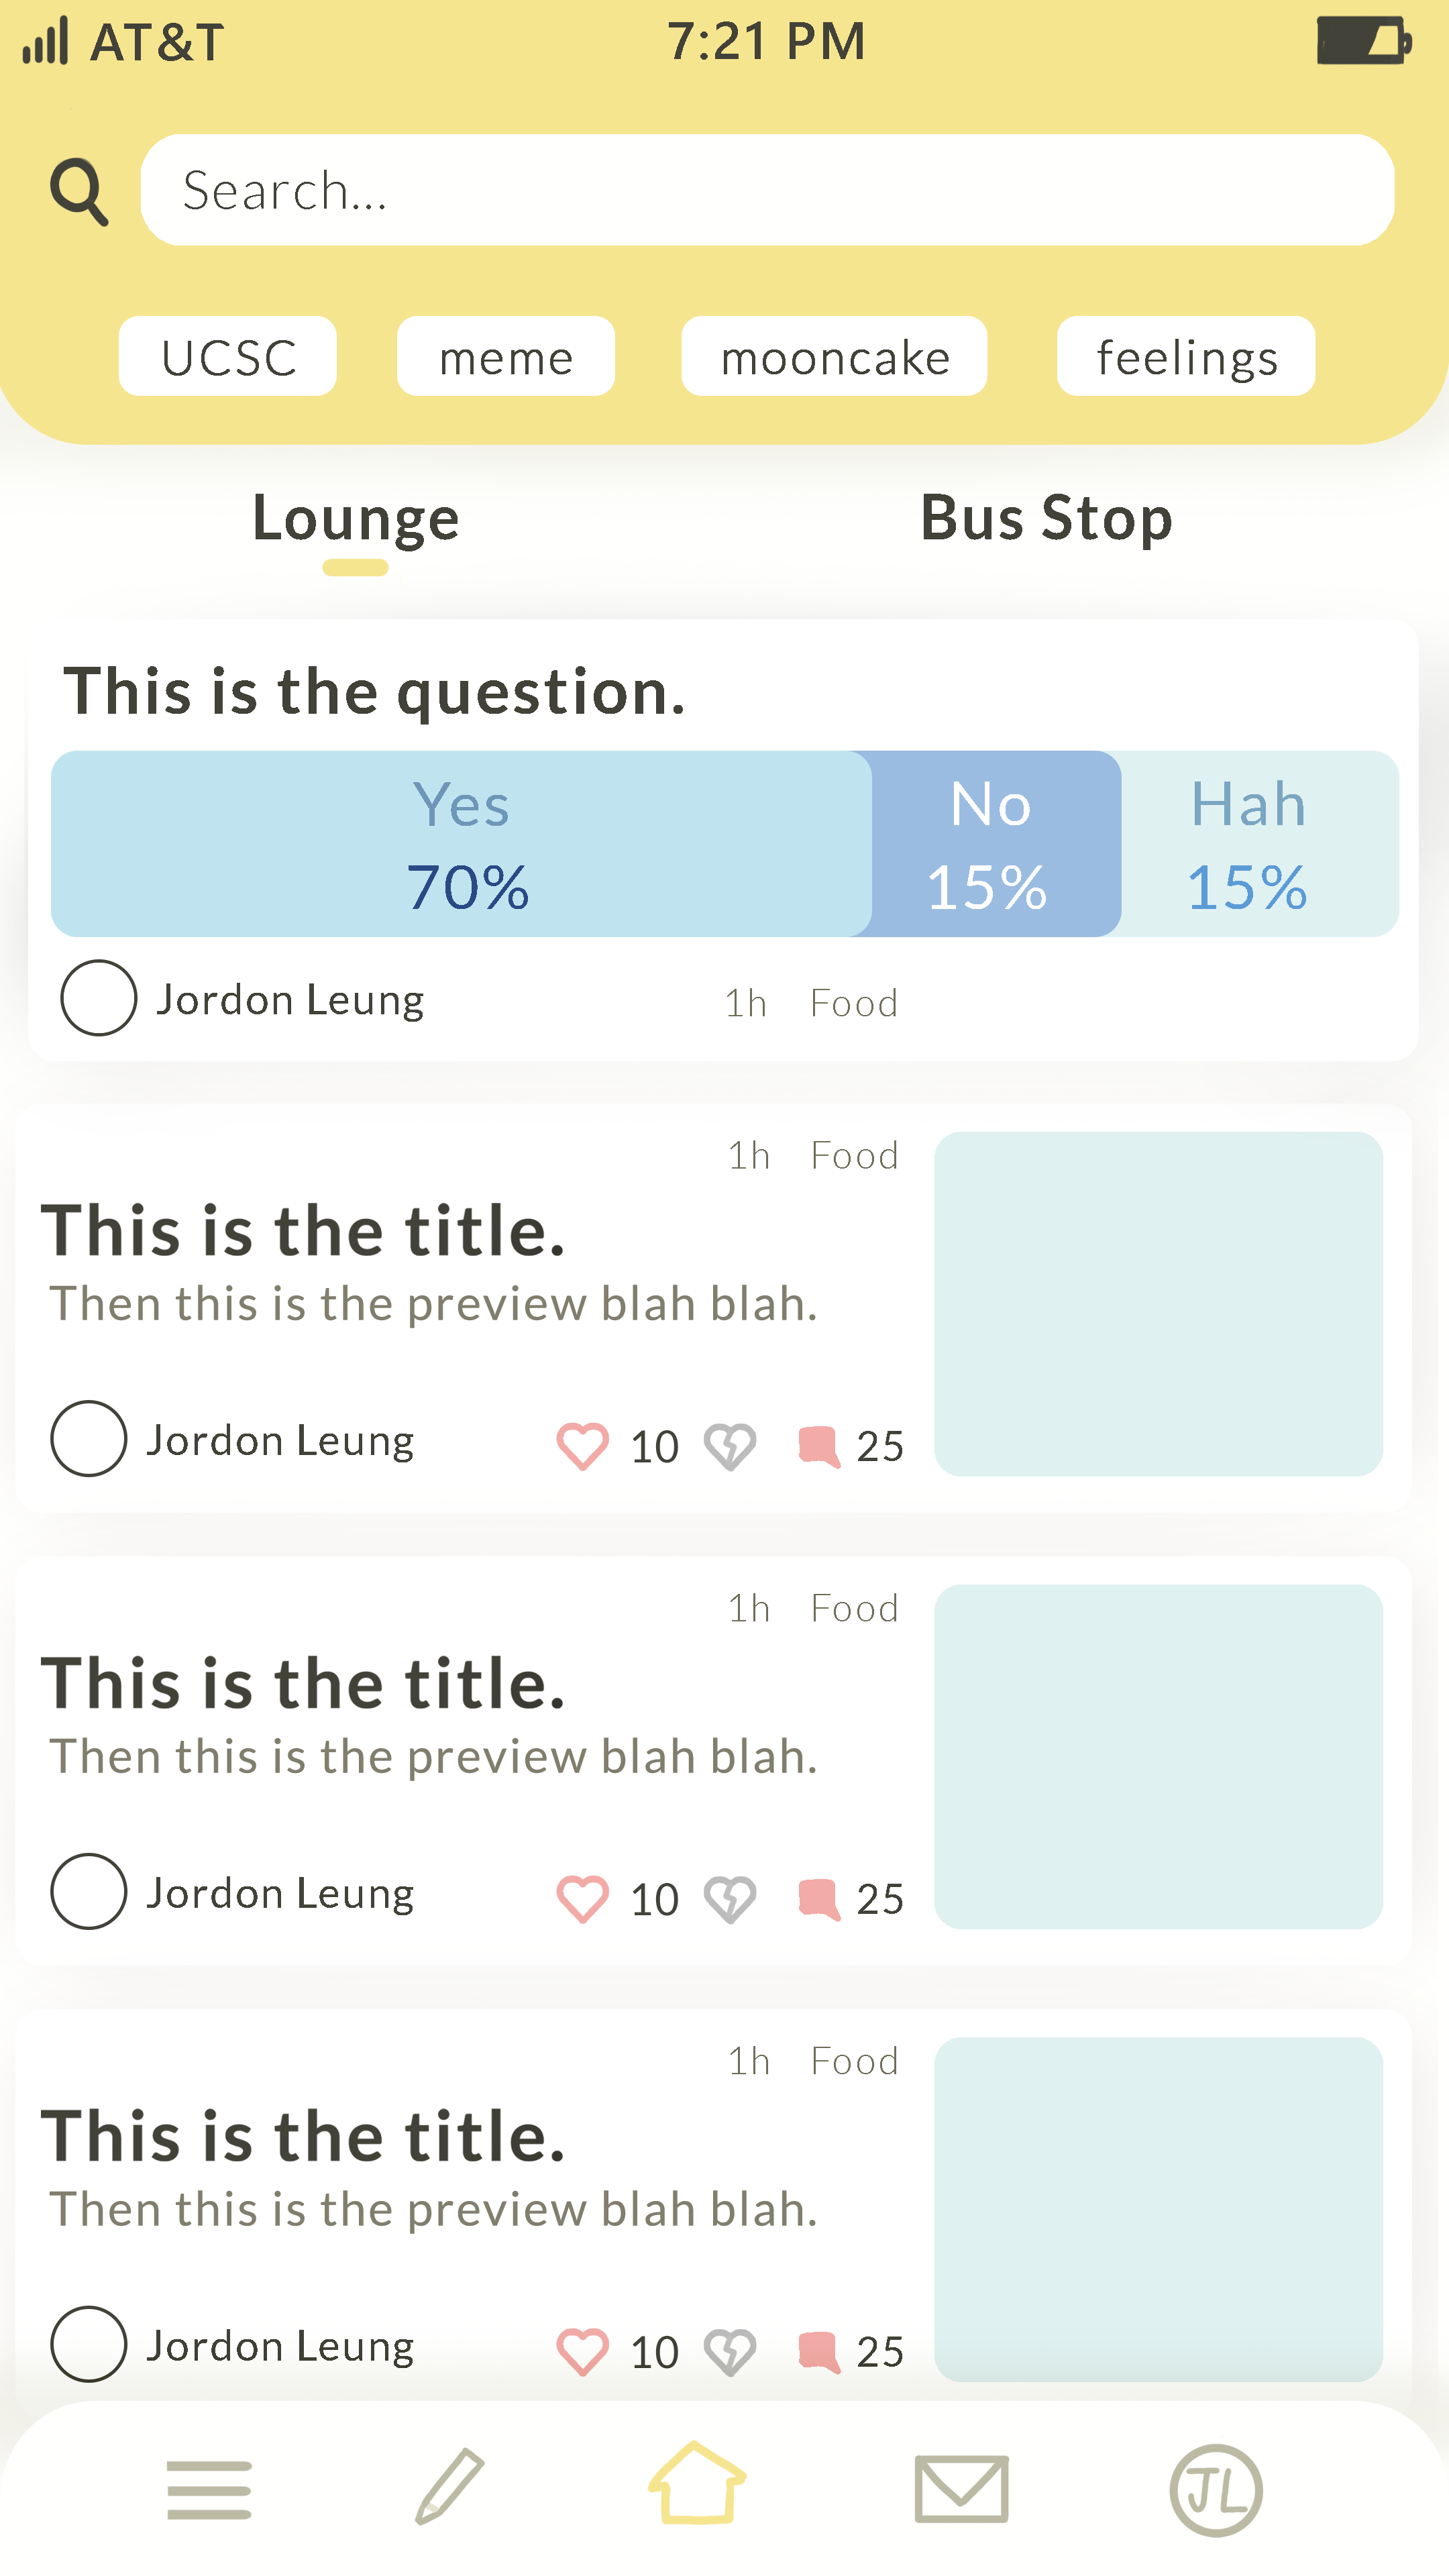Image resolution: width=1449 pixels, height=2576 pixels.
Task: Go to home via the house icon
Action: [697, 2483]
